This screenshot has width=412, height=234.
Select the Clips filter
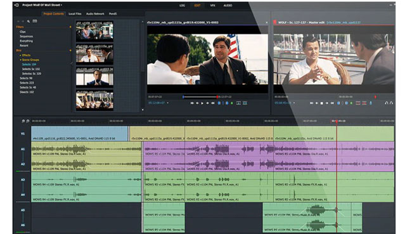click(x=23, y=32)
